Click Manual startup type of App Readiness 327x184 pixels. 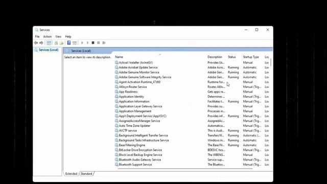coord(248,91)
